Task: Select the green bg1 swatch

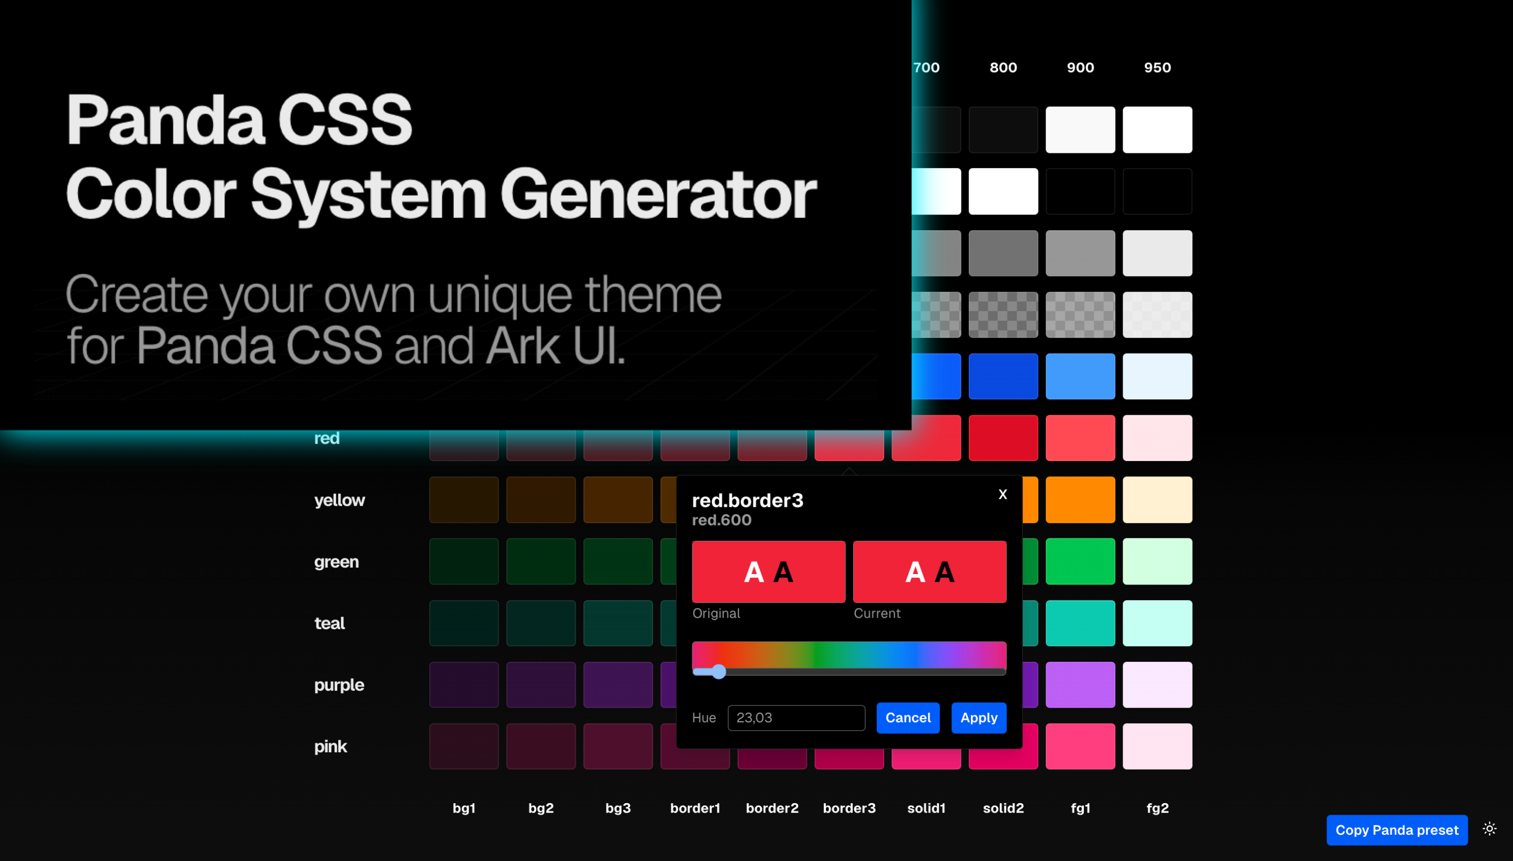Action: point(464,561)
